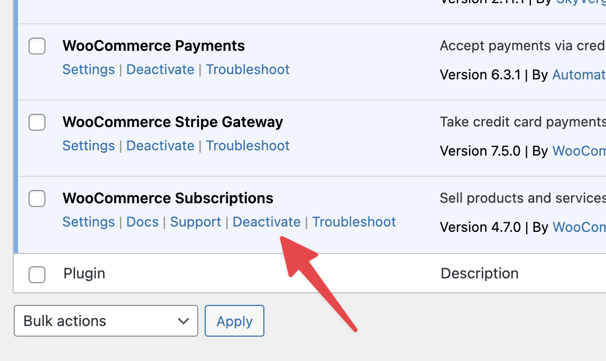This screenshot has height=361, width=606.
Task: Click the Plugin column footer label
Action: [84, 273]
